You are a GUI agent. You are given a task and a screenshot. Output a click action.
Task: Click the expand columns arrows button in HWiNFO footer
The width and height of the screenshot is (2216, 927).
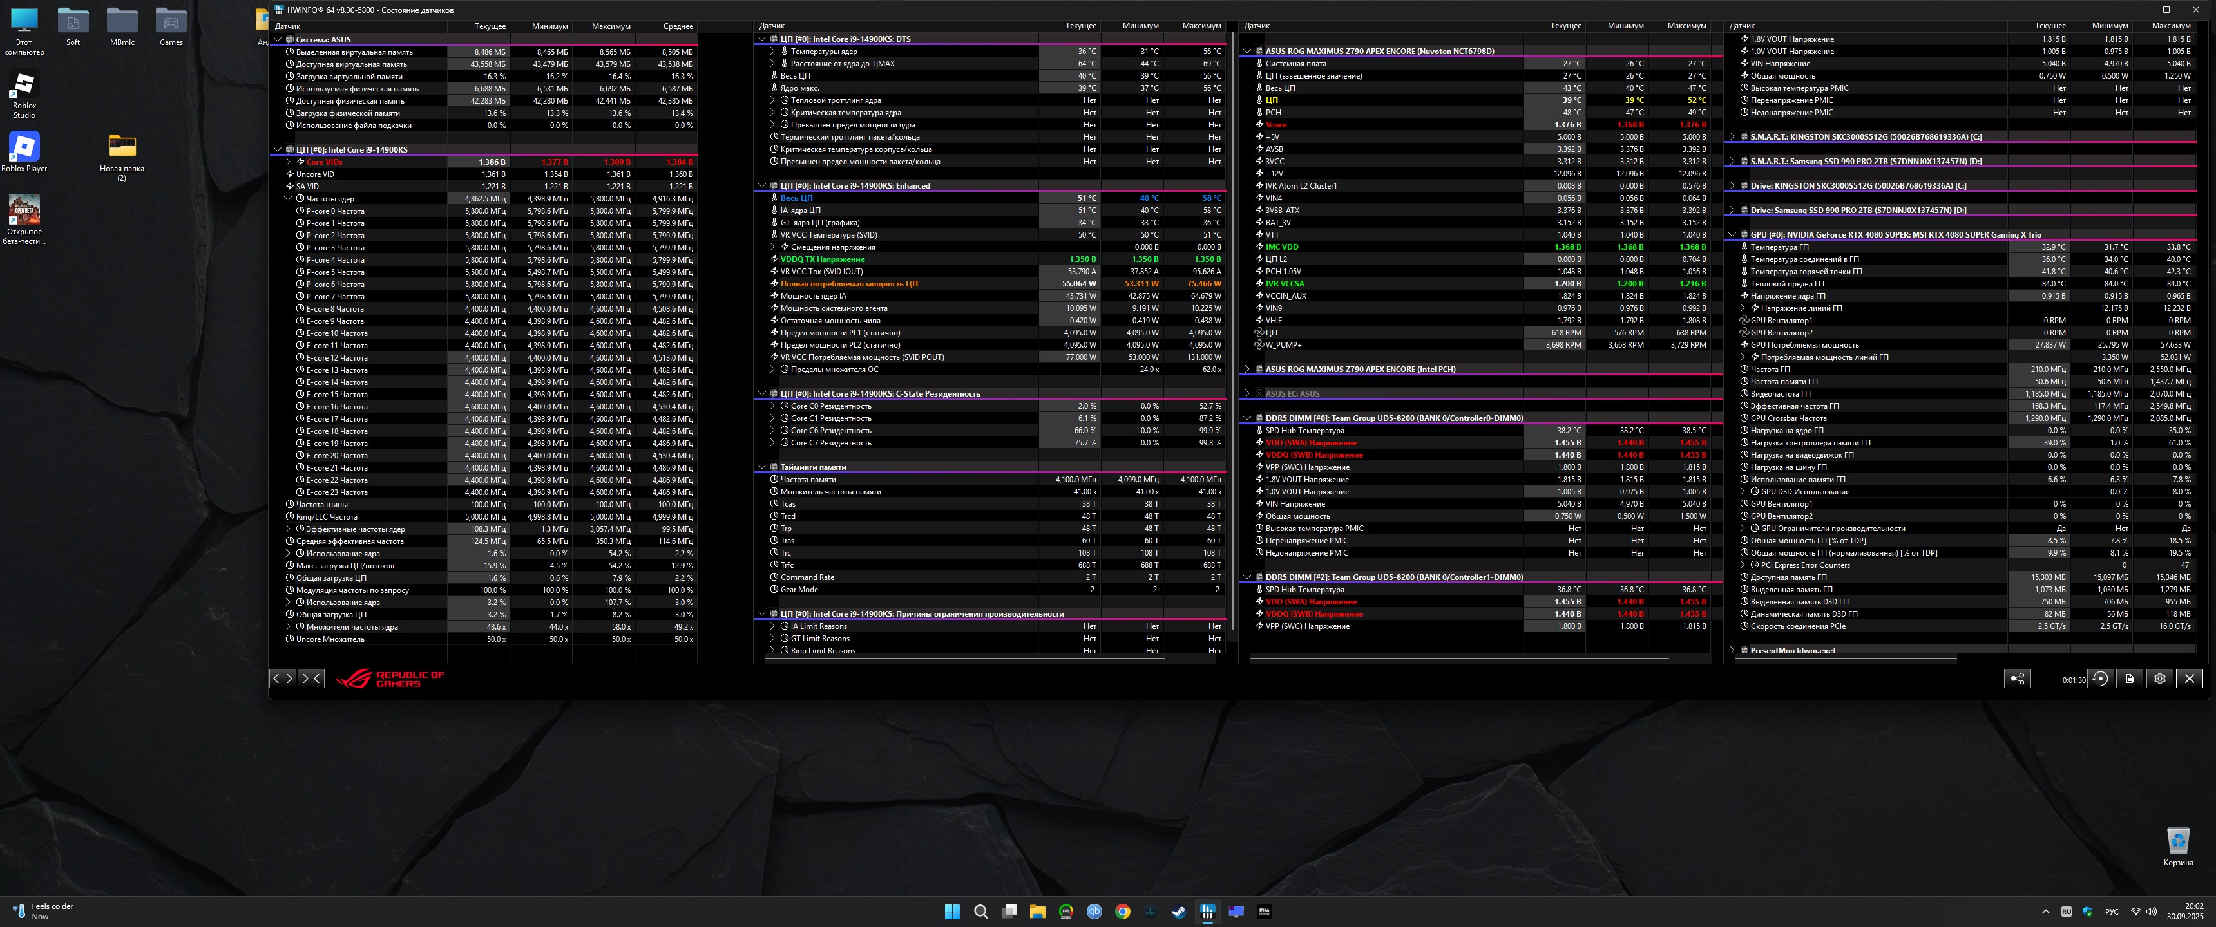pyautogui.click(x=282, y=679)
